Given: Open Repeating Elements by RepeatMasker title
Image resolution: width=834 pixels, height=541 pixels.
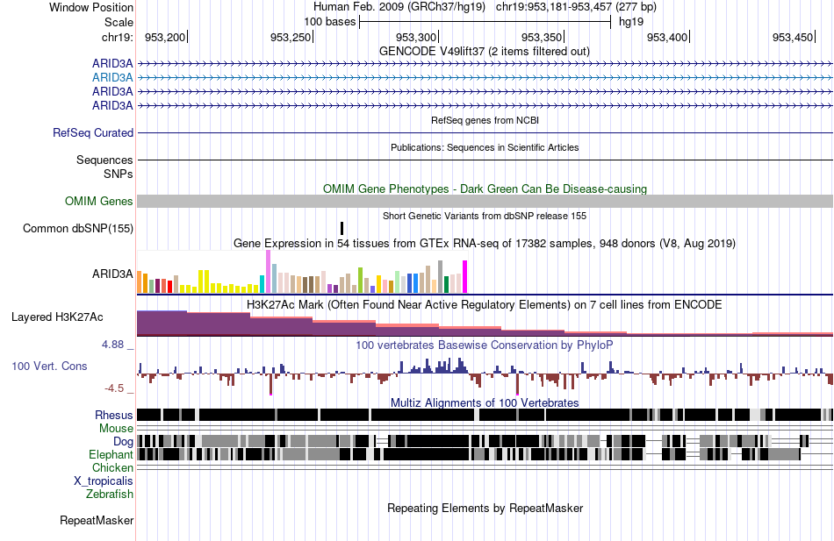Looking at the screenshot, I should [x=485, y=508].
